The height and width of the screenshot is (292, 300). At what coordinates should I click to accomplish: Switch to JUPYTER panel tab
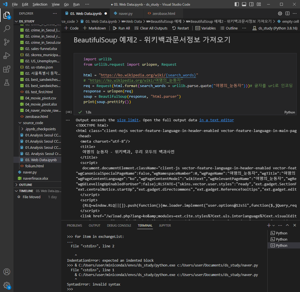coord(165,225)
